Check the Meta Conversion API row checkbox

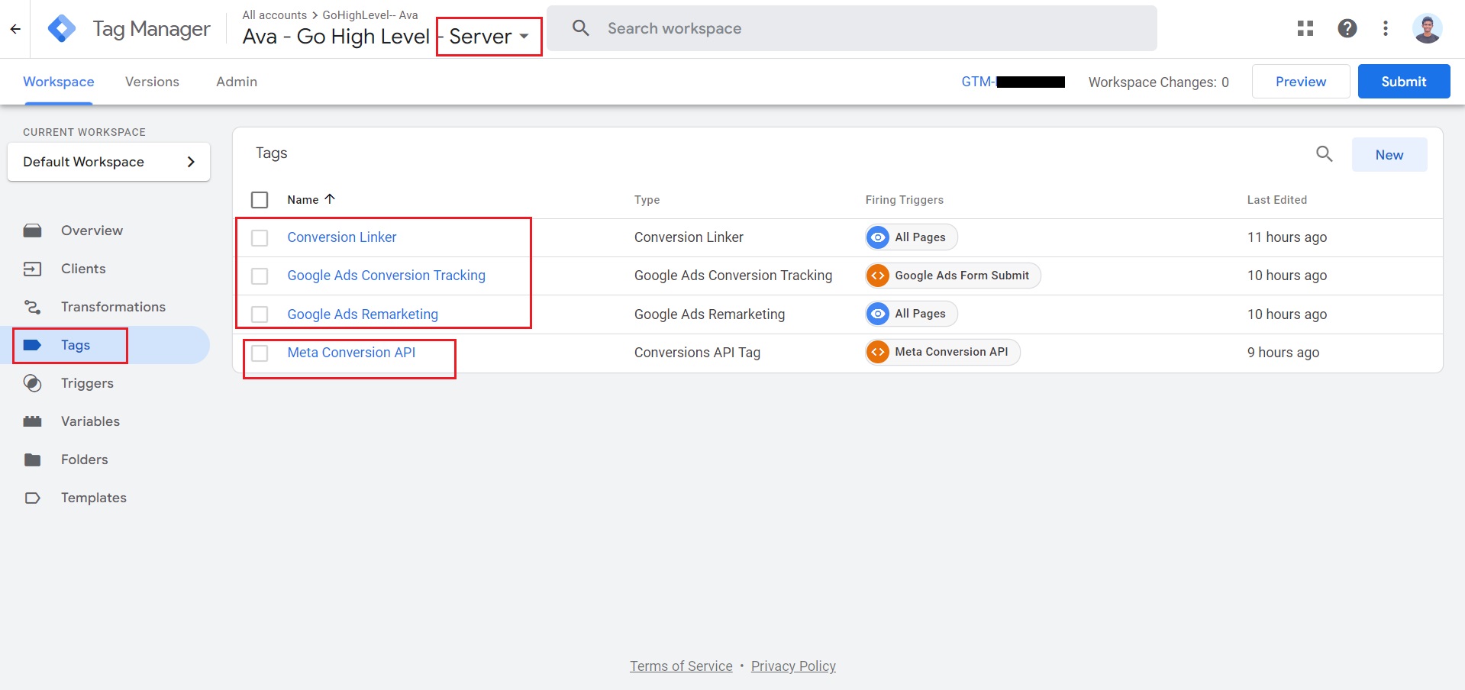[x=260, y=353]
